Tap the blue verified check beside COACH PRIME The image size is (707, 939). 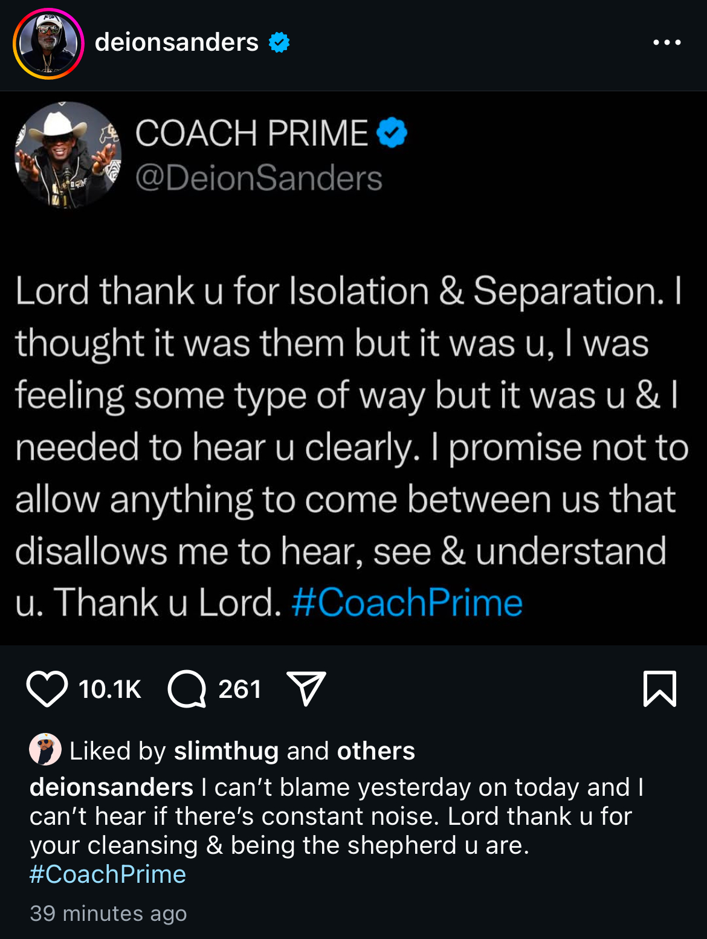(x=392, y=133)
